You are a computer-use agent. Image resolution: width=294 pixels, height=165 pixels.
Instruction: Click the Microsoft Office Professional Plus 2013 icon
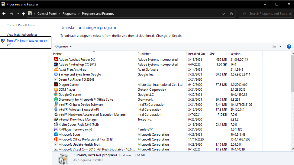coord(56,140)
